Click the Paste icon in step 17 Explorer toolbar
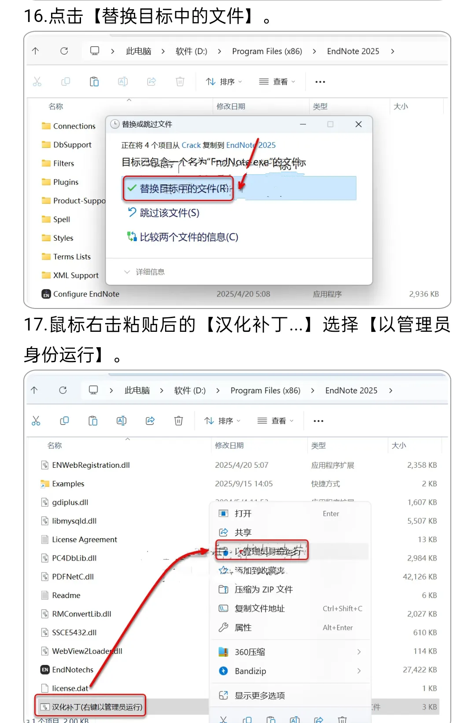Image resolution: width=475 pixels, height=723 pixels. point(93,421)
